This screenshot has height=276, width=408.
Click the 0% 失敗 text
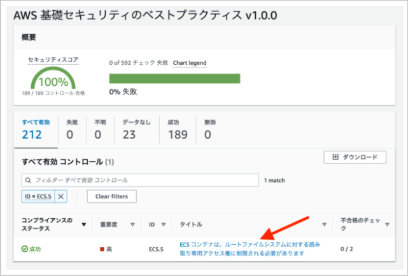123,92
